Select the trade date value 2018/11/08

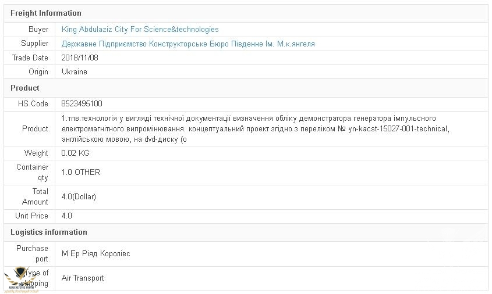80,58
